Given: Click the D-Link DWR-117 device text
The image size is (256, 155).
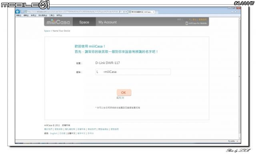Looking at the screenshot, I should 108,63.
